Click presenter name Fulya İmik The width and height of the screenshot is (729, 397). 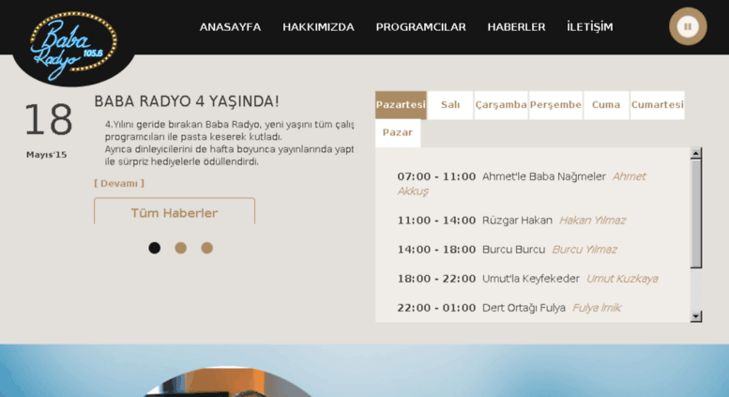point(597,308)
